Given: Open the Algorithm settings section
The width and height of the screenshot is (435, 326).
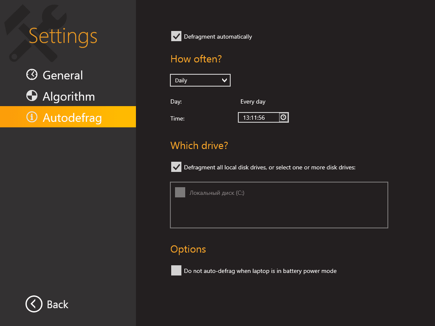Looking at the screenshot, I should (x=69, y=96).
